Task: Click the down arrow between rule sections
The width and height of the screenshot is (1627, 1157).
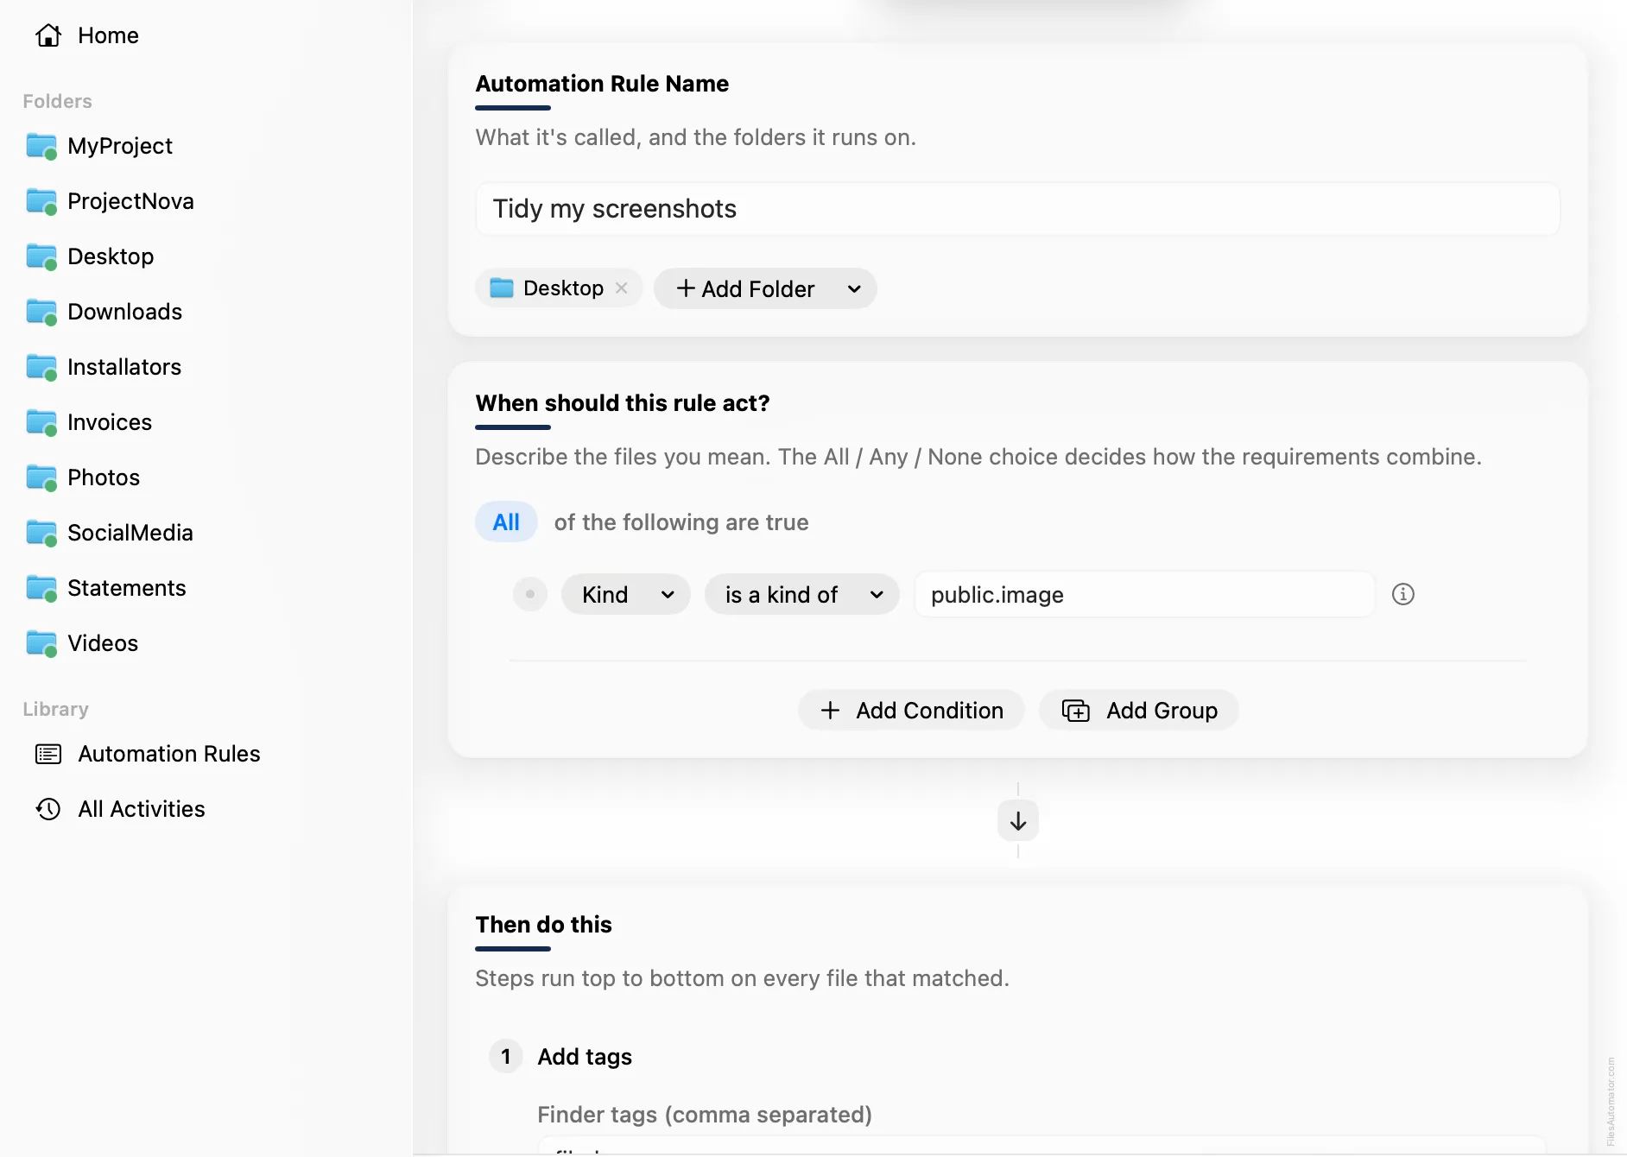Action: tap(1018, 820)
